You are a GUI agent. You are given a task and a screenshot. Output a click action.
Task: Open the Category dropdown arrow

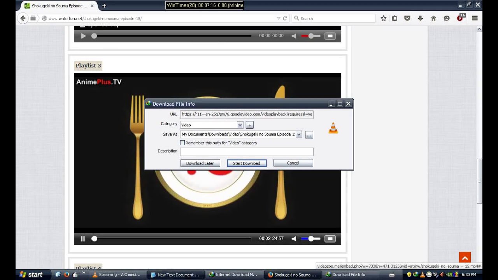pyautogui.click(x=240, y=125)
